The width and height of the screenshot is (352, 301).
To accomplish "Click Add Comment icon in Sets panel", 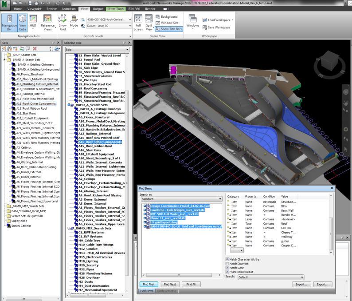I will click(27, 48).
